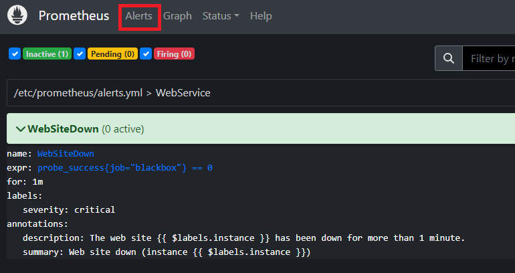Click the search magnifier icon
Screen dimensions: 515x273
(x=449, y=58)
